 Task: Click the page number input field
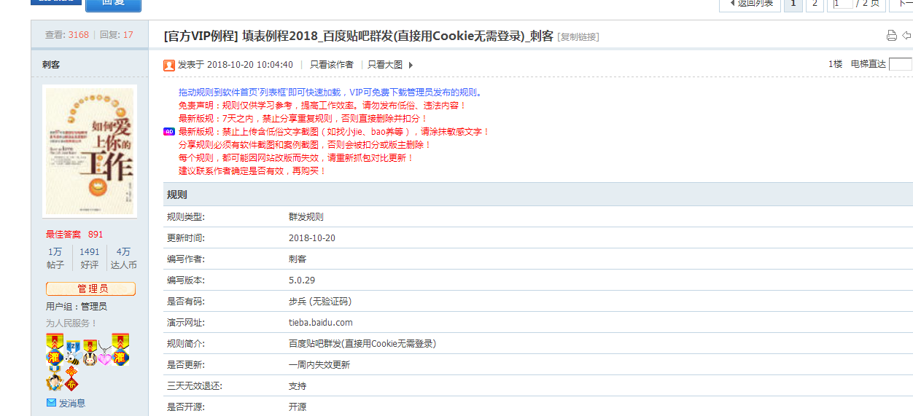842,4
